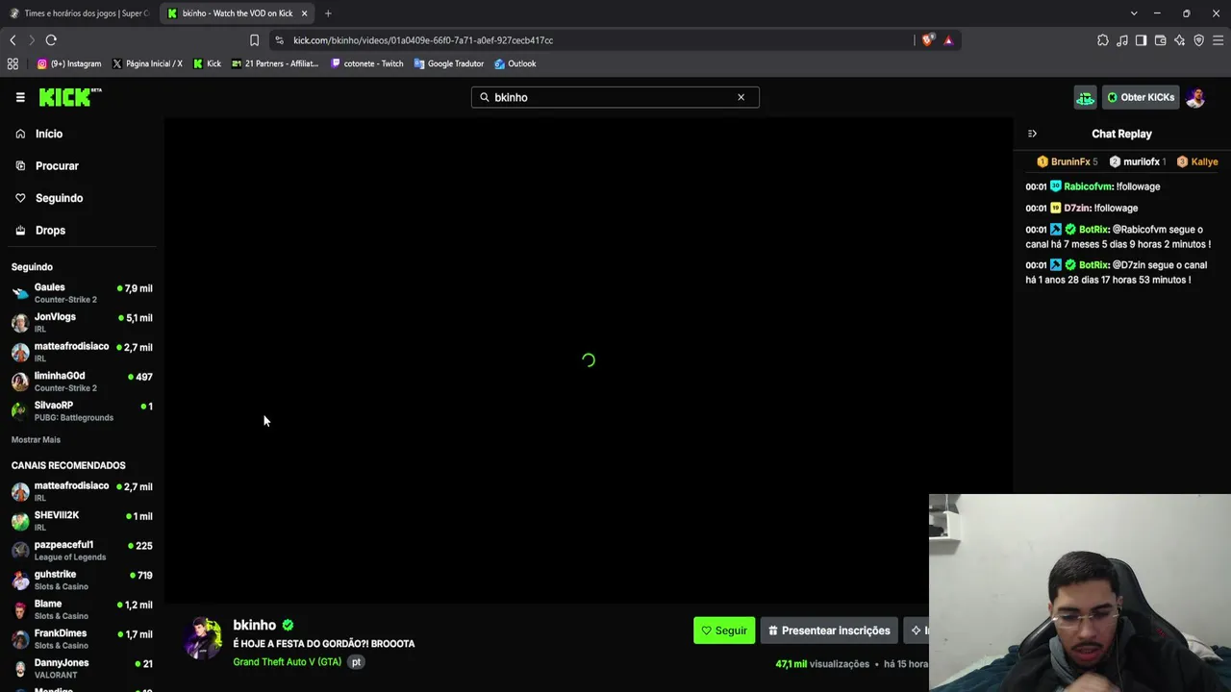The width and height of the screenshot is (1231, 692).
Task: Open the media control music note icon
Action: 1121,40
